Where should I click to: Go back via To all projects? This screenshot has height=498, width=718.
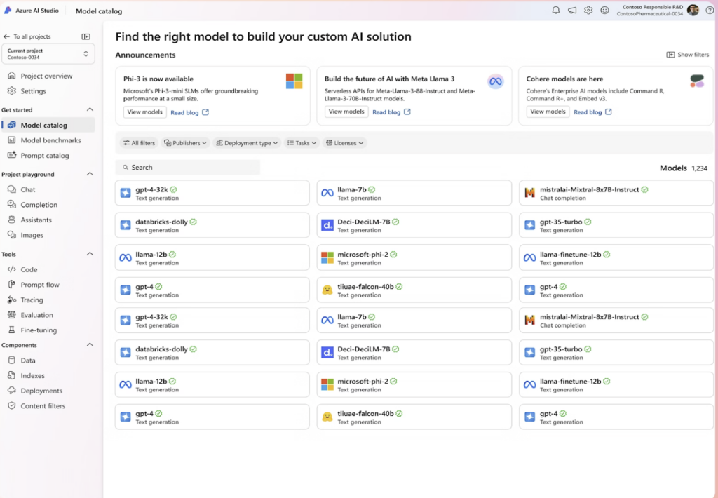click(27, 36)
